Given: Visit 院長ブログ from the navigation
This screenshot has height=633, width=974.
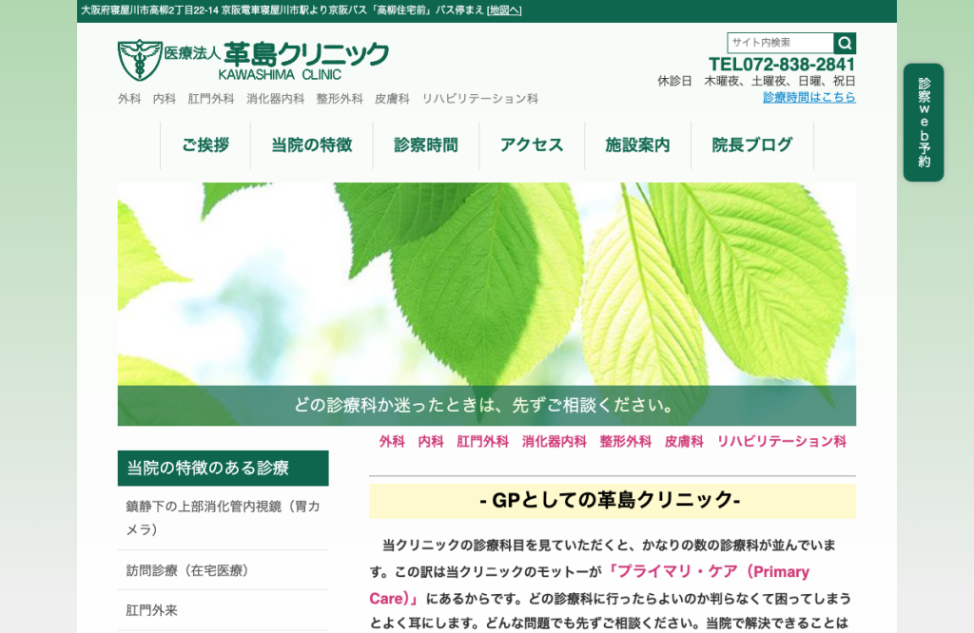Looking at the screenshot, I should (x=752, y=145).
